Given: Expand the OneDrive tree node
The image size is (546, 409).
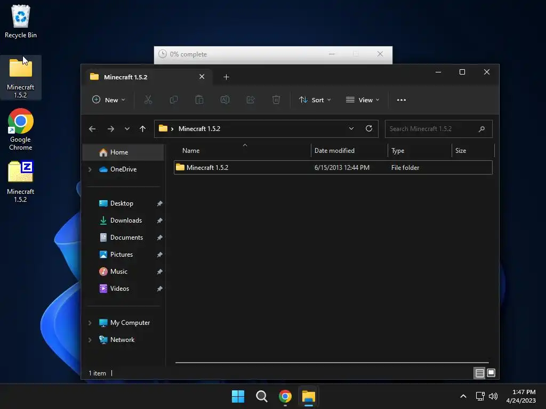Looking at the screenshot, I should pos(90,169).
